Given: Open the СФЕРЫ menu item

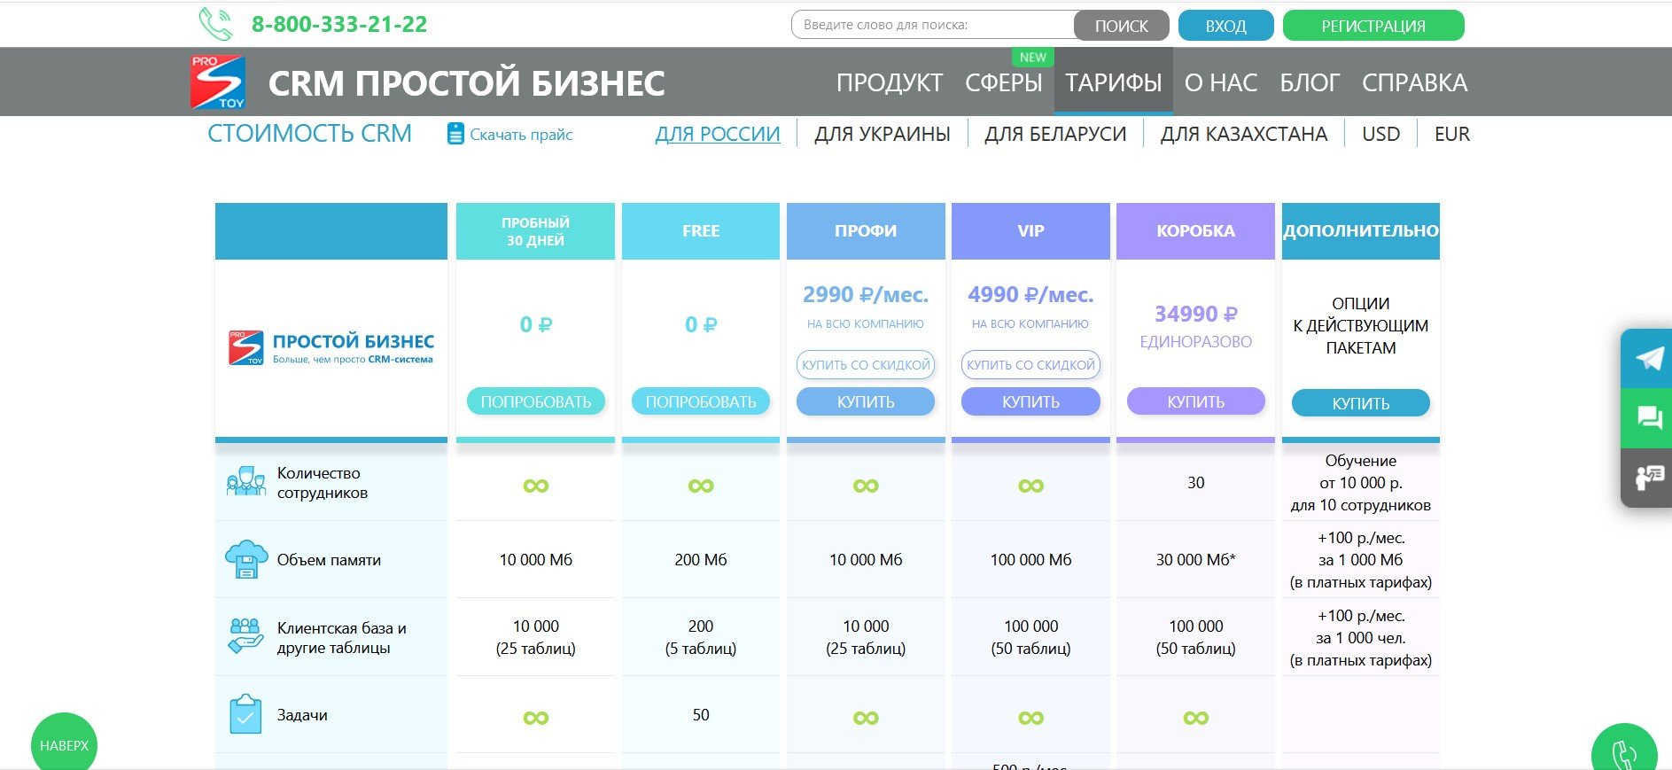Looking at the screenshot, I should coord(1003,82).
